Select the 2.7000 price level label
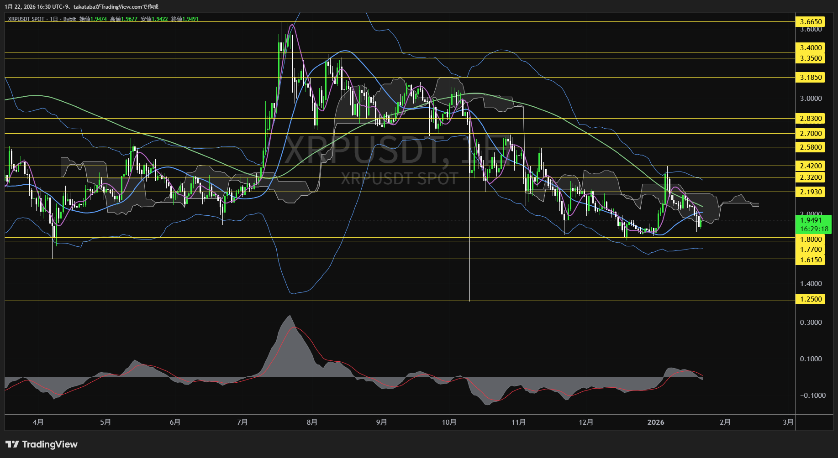 point(811,133)
